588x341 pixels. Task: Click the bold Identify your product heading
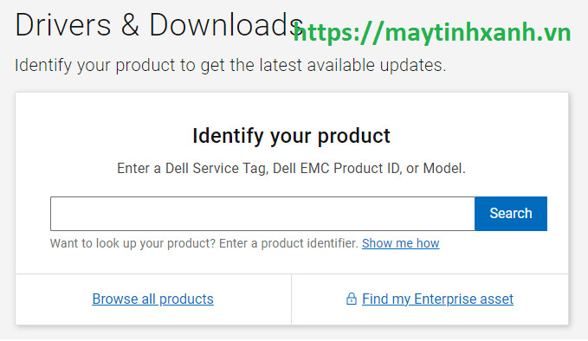(x=291, y=136)
